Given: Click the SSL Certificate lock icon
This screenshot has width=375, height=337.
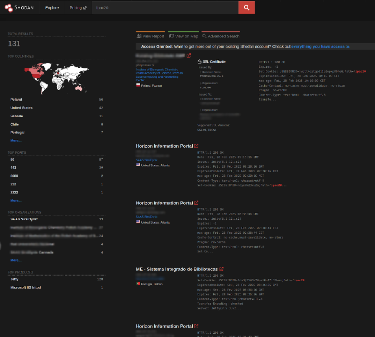Looking at the screenshot, I should pyautogui.click(x=199, y=61).
